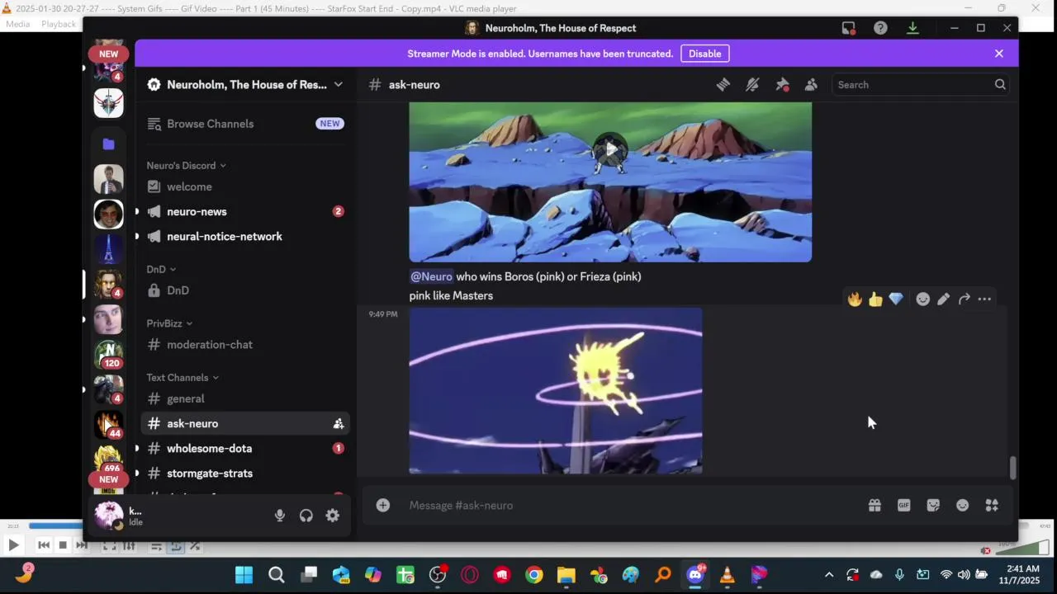The height and width of the screenshot is (594, 1057).
Task: Click plus attachment button in message bar
Action: (383, 505)
